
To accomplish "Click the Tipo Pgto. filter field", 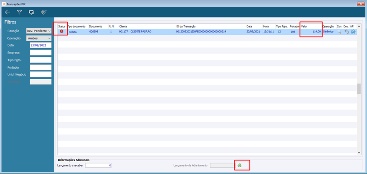I will (40, 60).
